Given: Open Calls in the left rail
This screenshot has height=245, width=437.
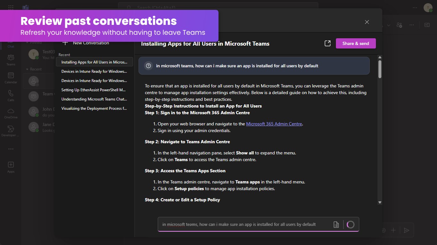Looking at the screenshot, I should (x=11, y=95).
